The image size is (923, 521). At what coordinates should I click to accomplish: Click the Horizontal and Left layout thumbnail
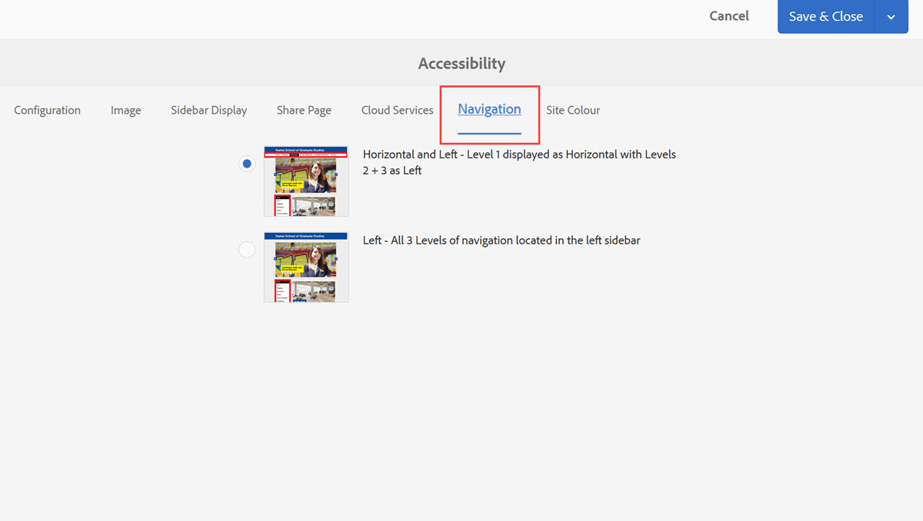(x=306, y=181)
